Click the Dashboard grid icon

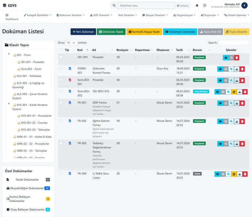coord(7,15)
